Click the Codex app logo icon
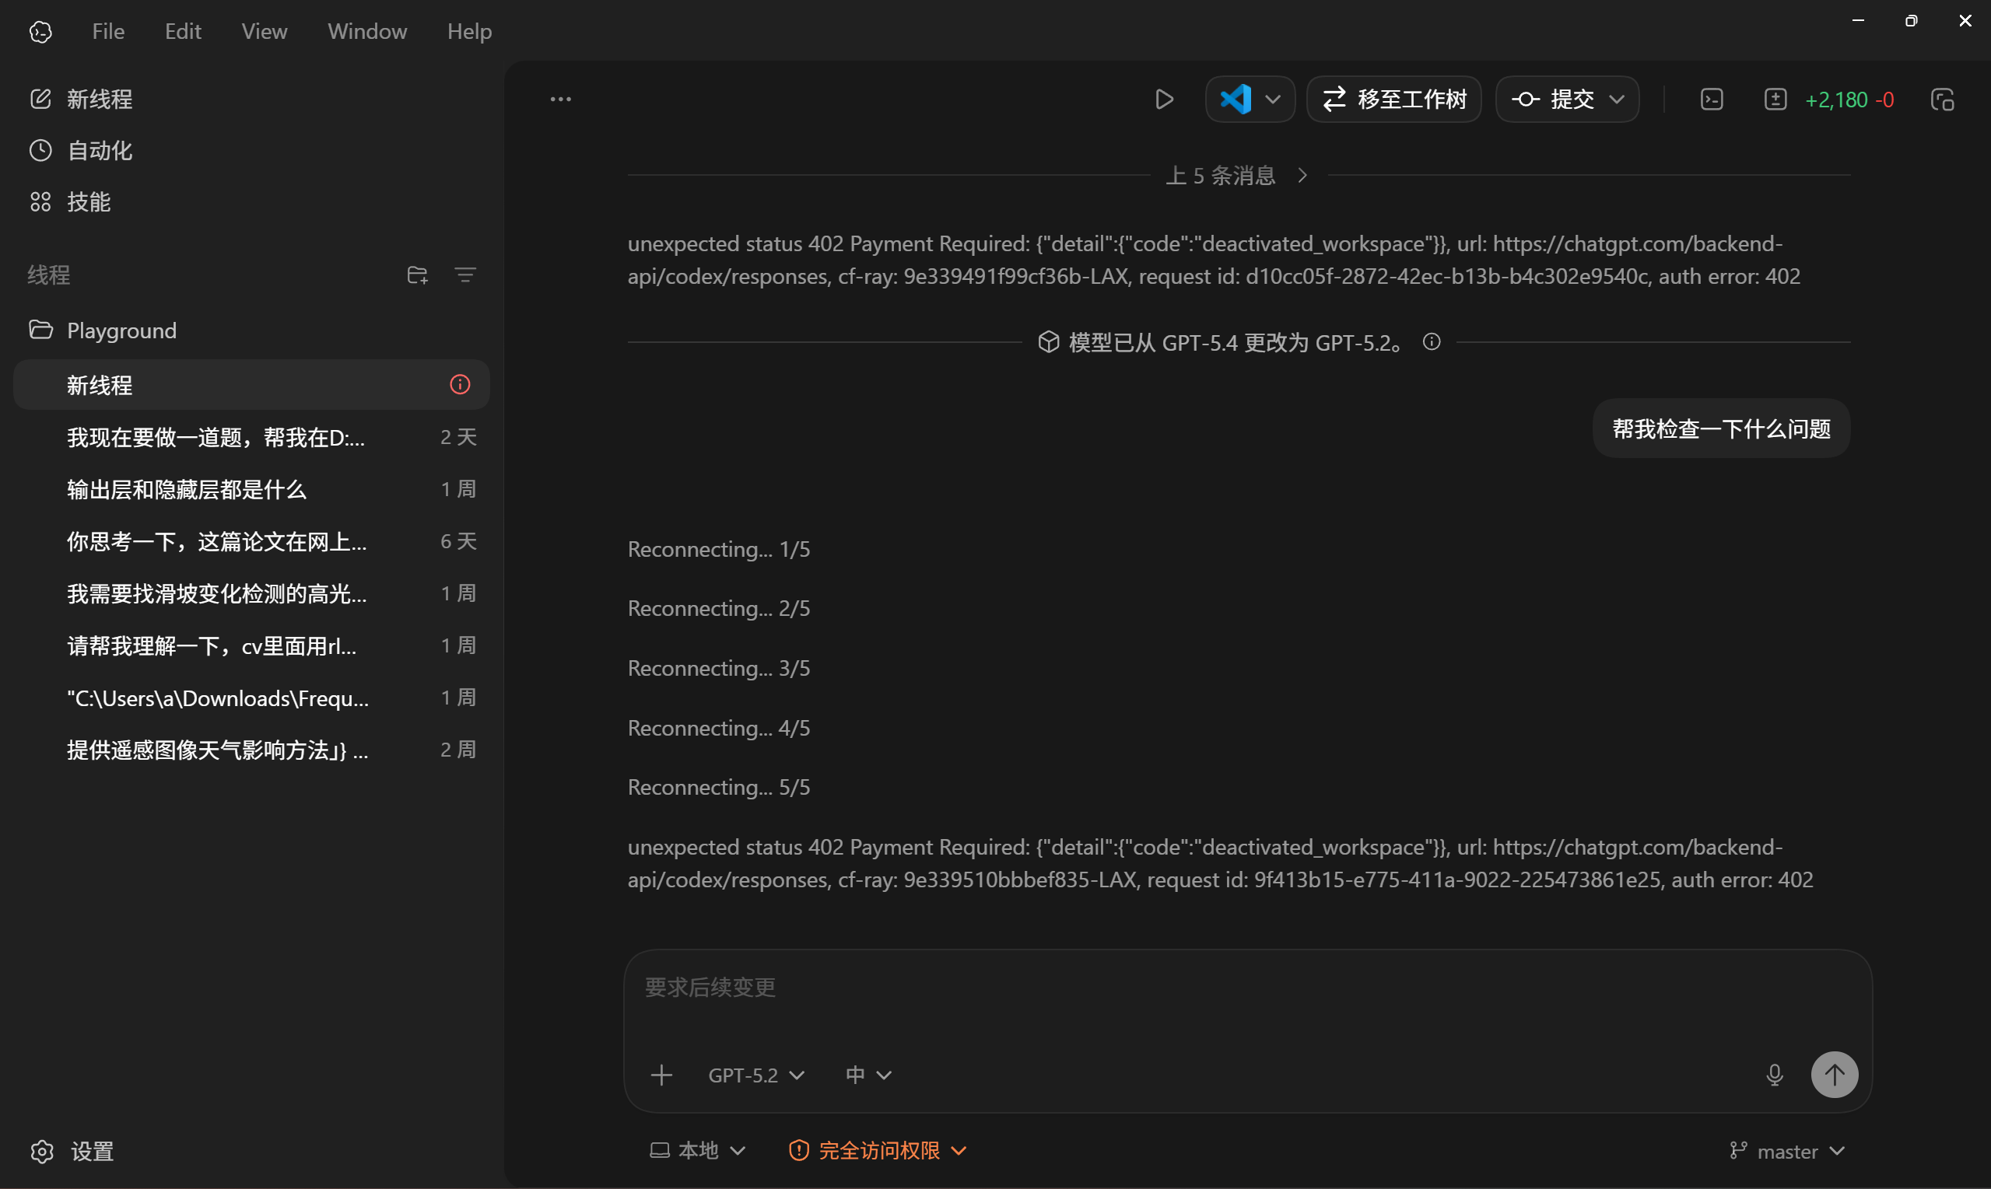Viewport: 1991px width, 1189px height. pos(41,31)
